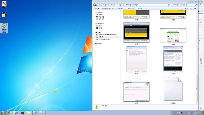204x115 pixels.
Task: Open the 구성 (Organize) menu
Action: (97, 9)
